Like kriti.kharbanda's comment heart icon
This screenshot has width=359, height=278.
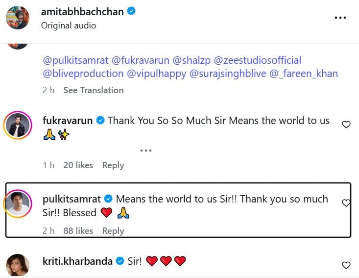click(346, 265)
